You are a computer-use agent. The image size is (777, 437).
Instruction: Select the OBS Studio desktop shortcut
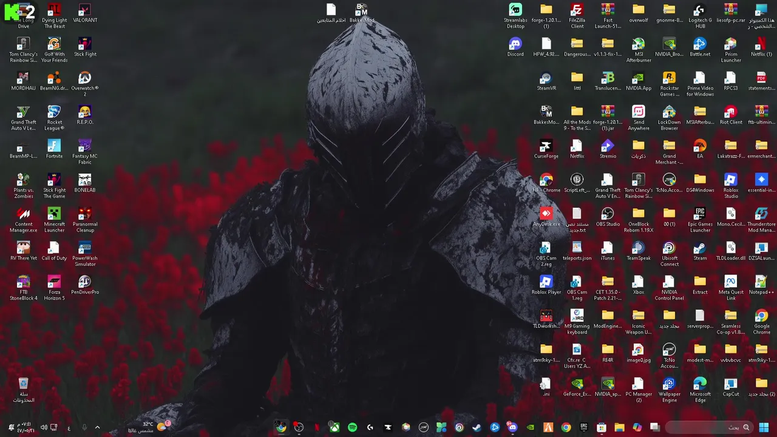point(608,217)
